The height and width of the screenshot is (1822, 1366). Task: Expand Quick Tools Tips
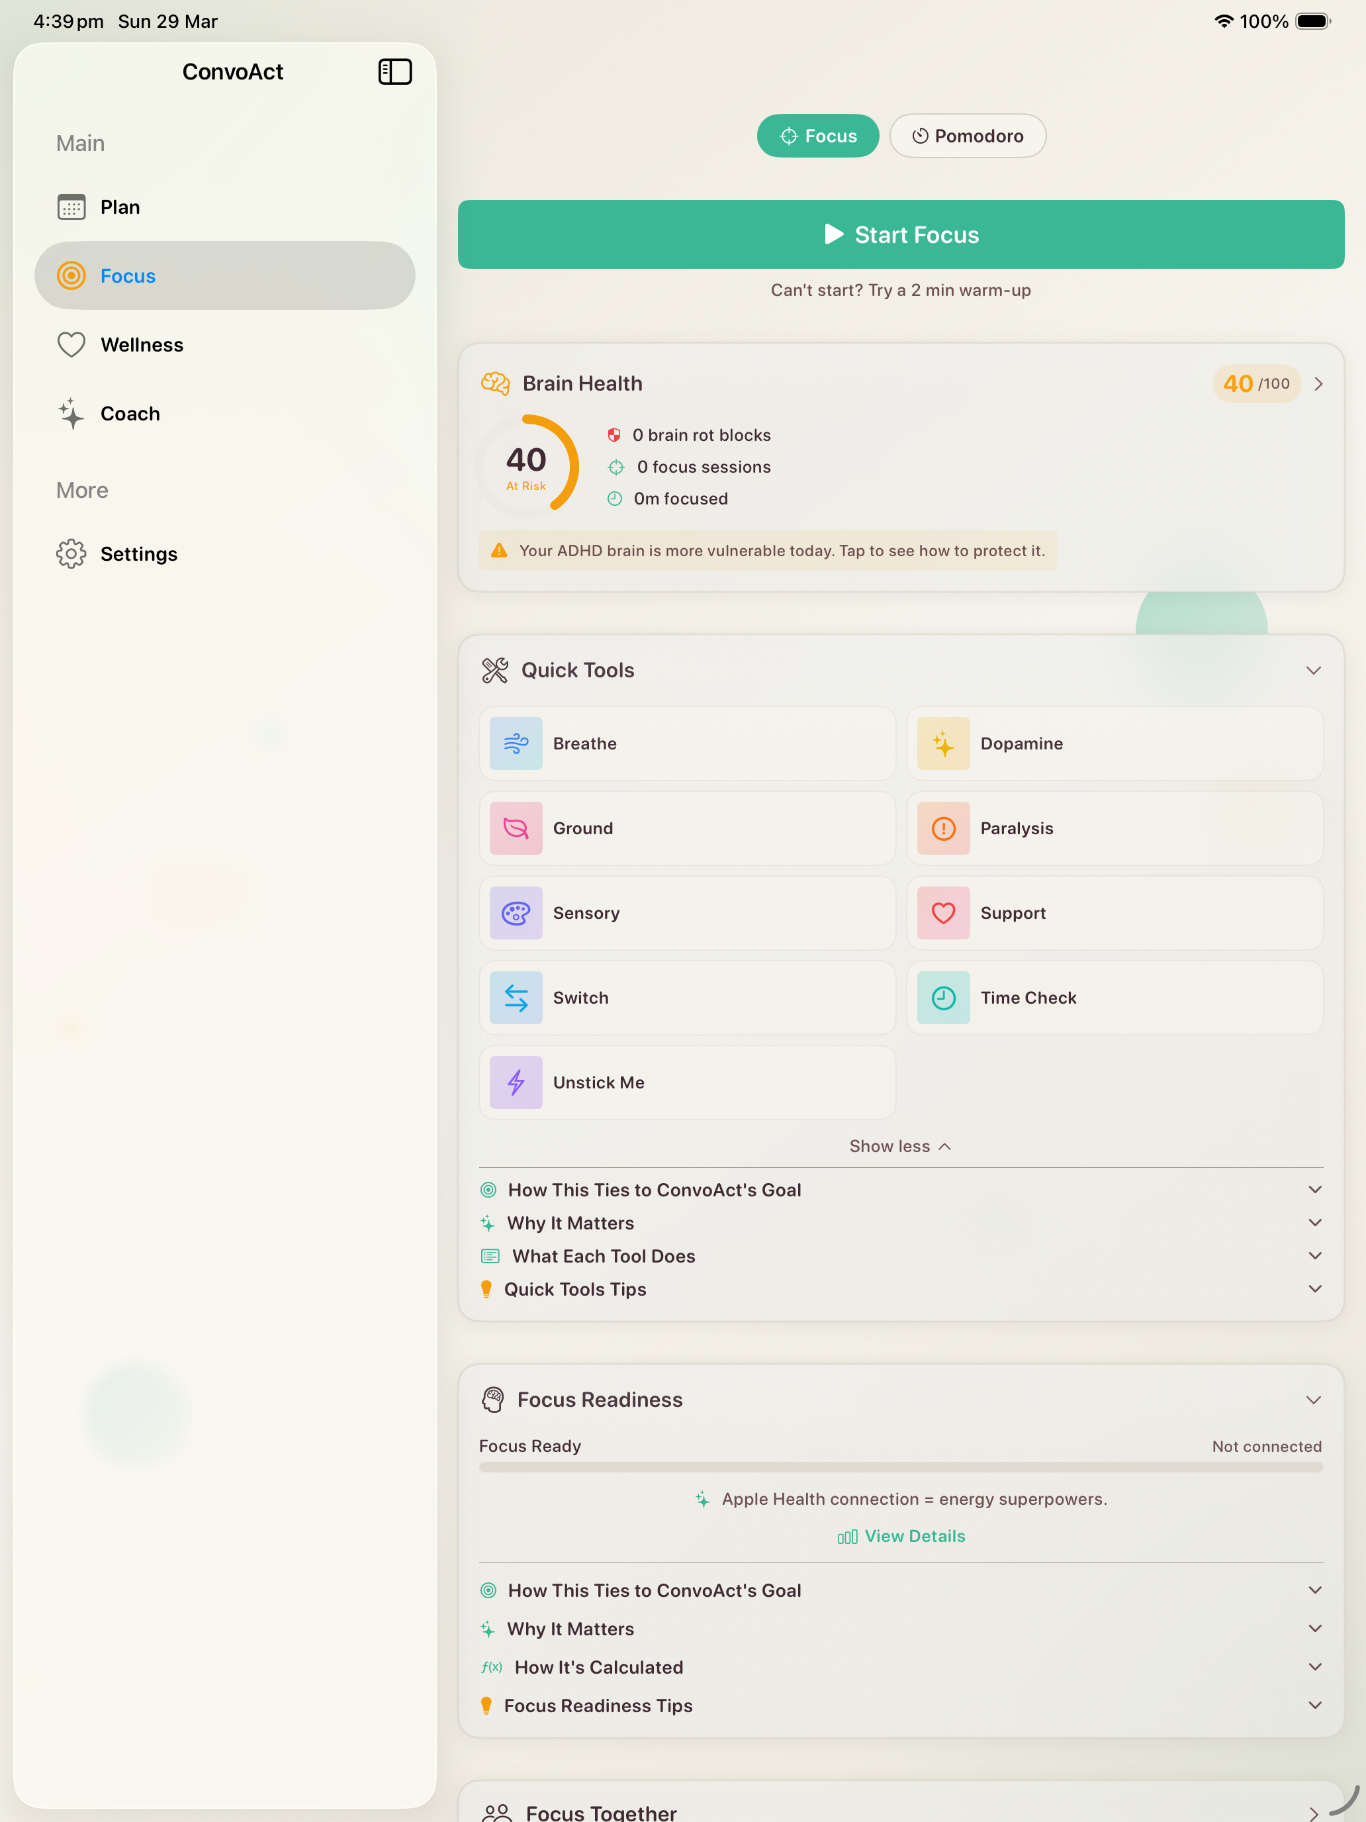point(901,1289)
